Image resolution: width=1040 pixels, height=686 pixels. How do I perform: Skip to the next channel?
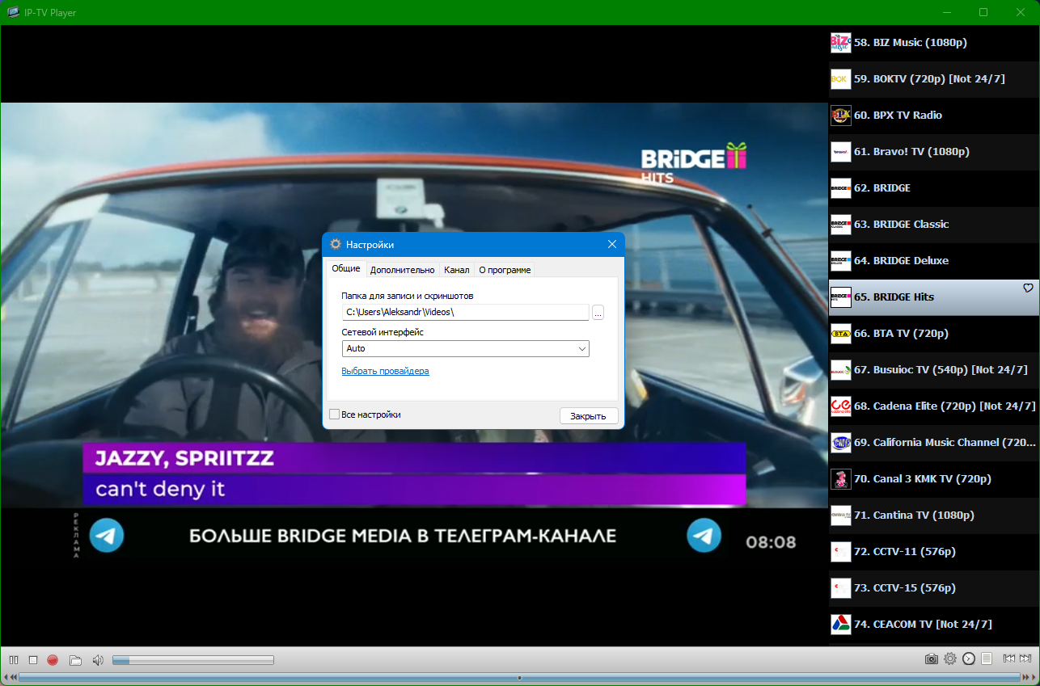click(1026, 659)
